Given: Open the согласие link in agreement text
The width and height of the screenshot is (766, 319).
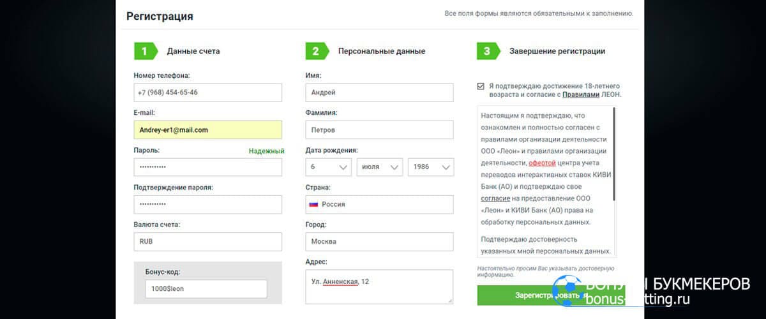Looking at the screenshot, I should click(x=495, y=198).
